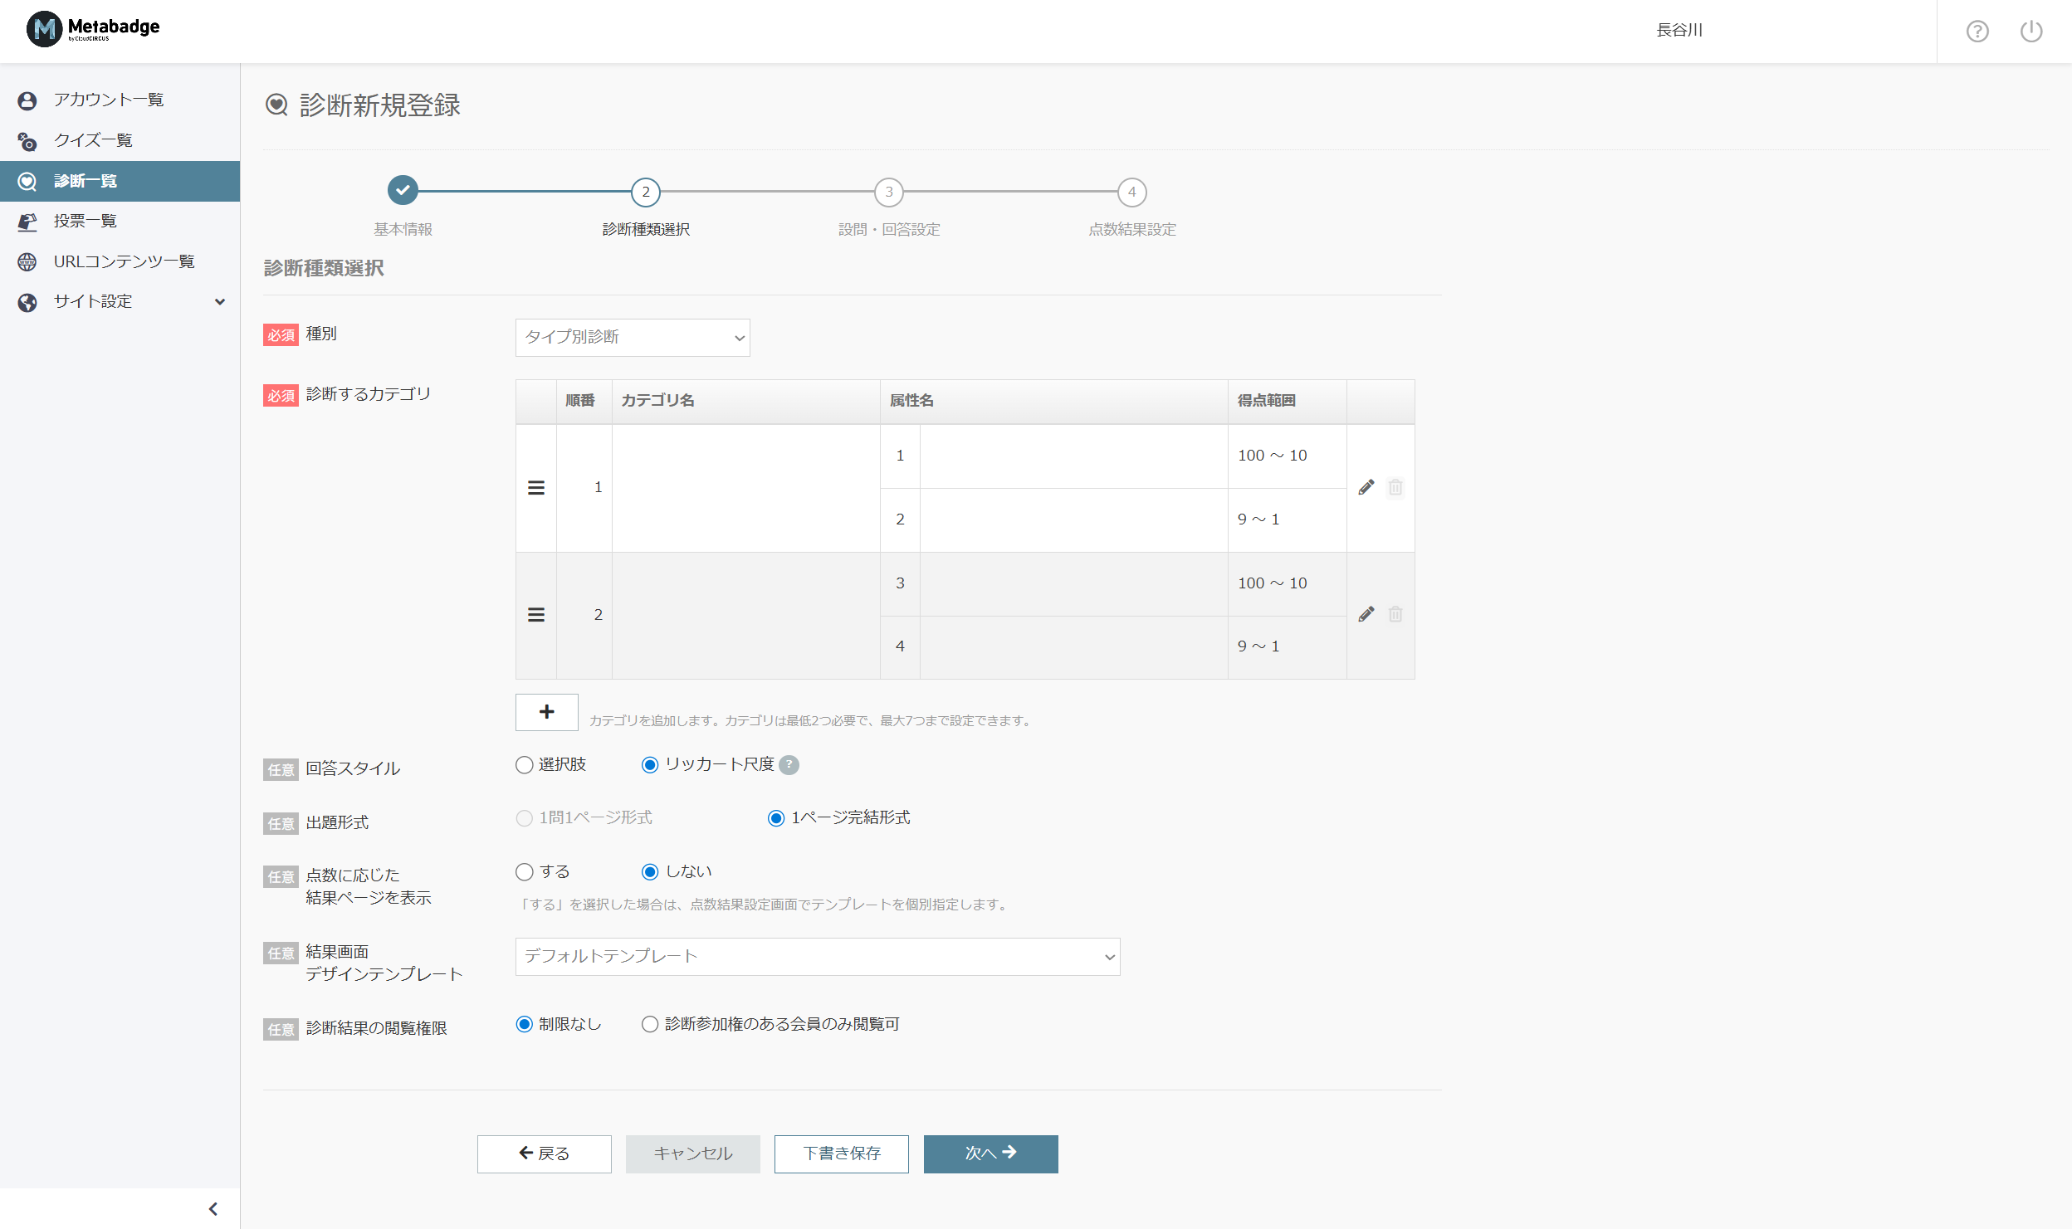This screenshot has width=2072, height=1229.
Task: Choose する for score-based result page
Action: [525, 871]
